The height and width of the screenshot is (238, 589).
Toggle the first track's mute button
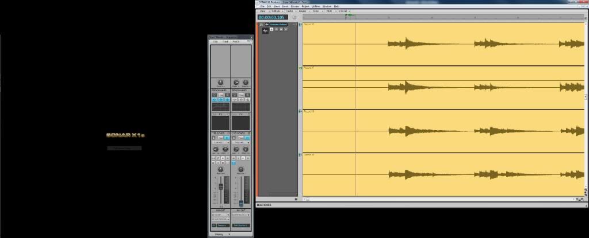tap(271, 29)
